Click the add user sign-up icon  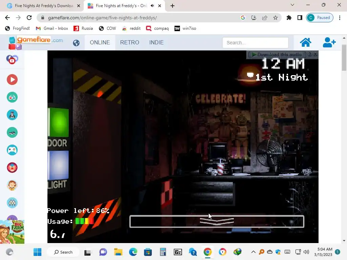coord(329,42)
